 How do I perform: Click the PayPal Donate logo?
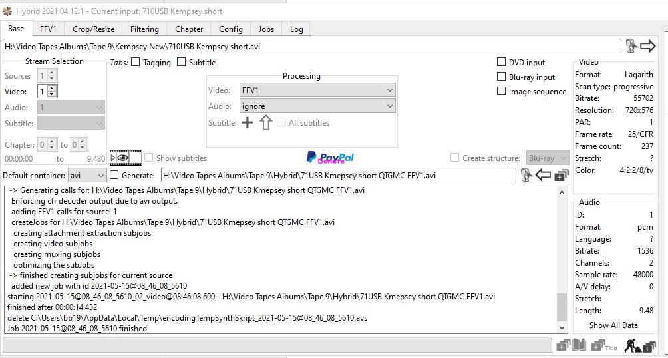click(330, 158)
